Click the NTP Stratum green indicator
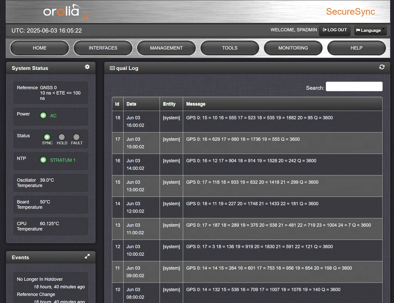This screenshot has width=394, height=303. point(43,160)
